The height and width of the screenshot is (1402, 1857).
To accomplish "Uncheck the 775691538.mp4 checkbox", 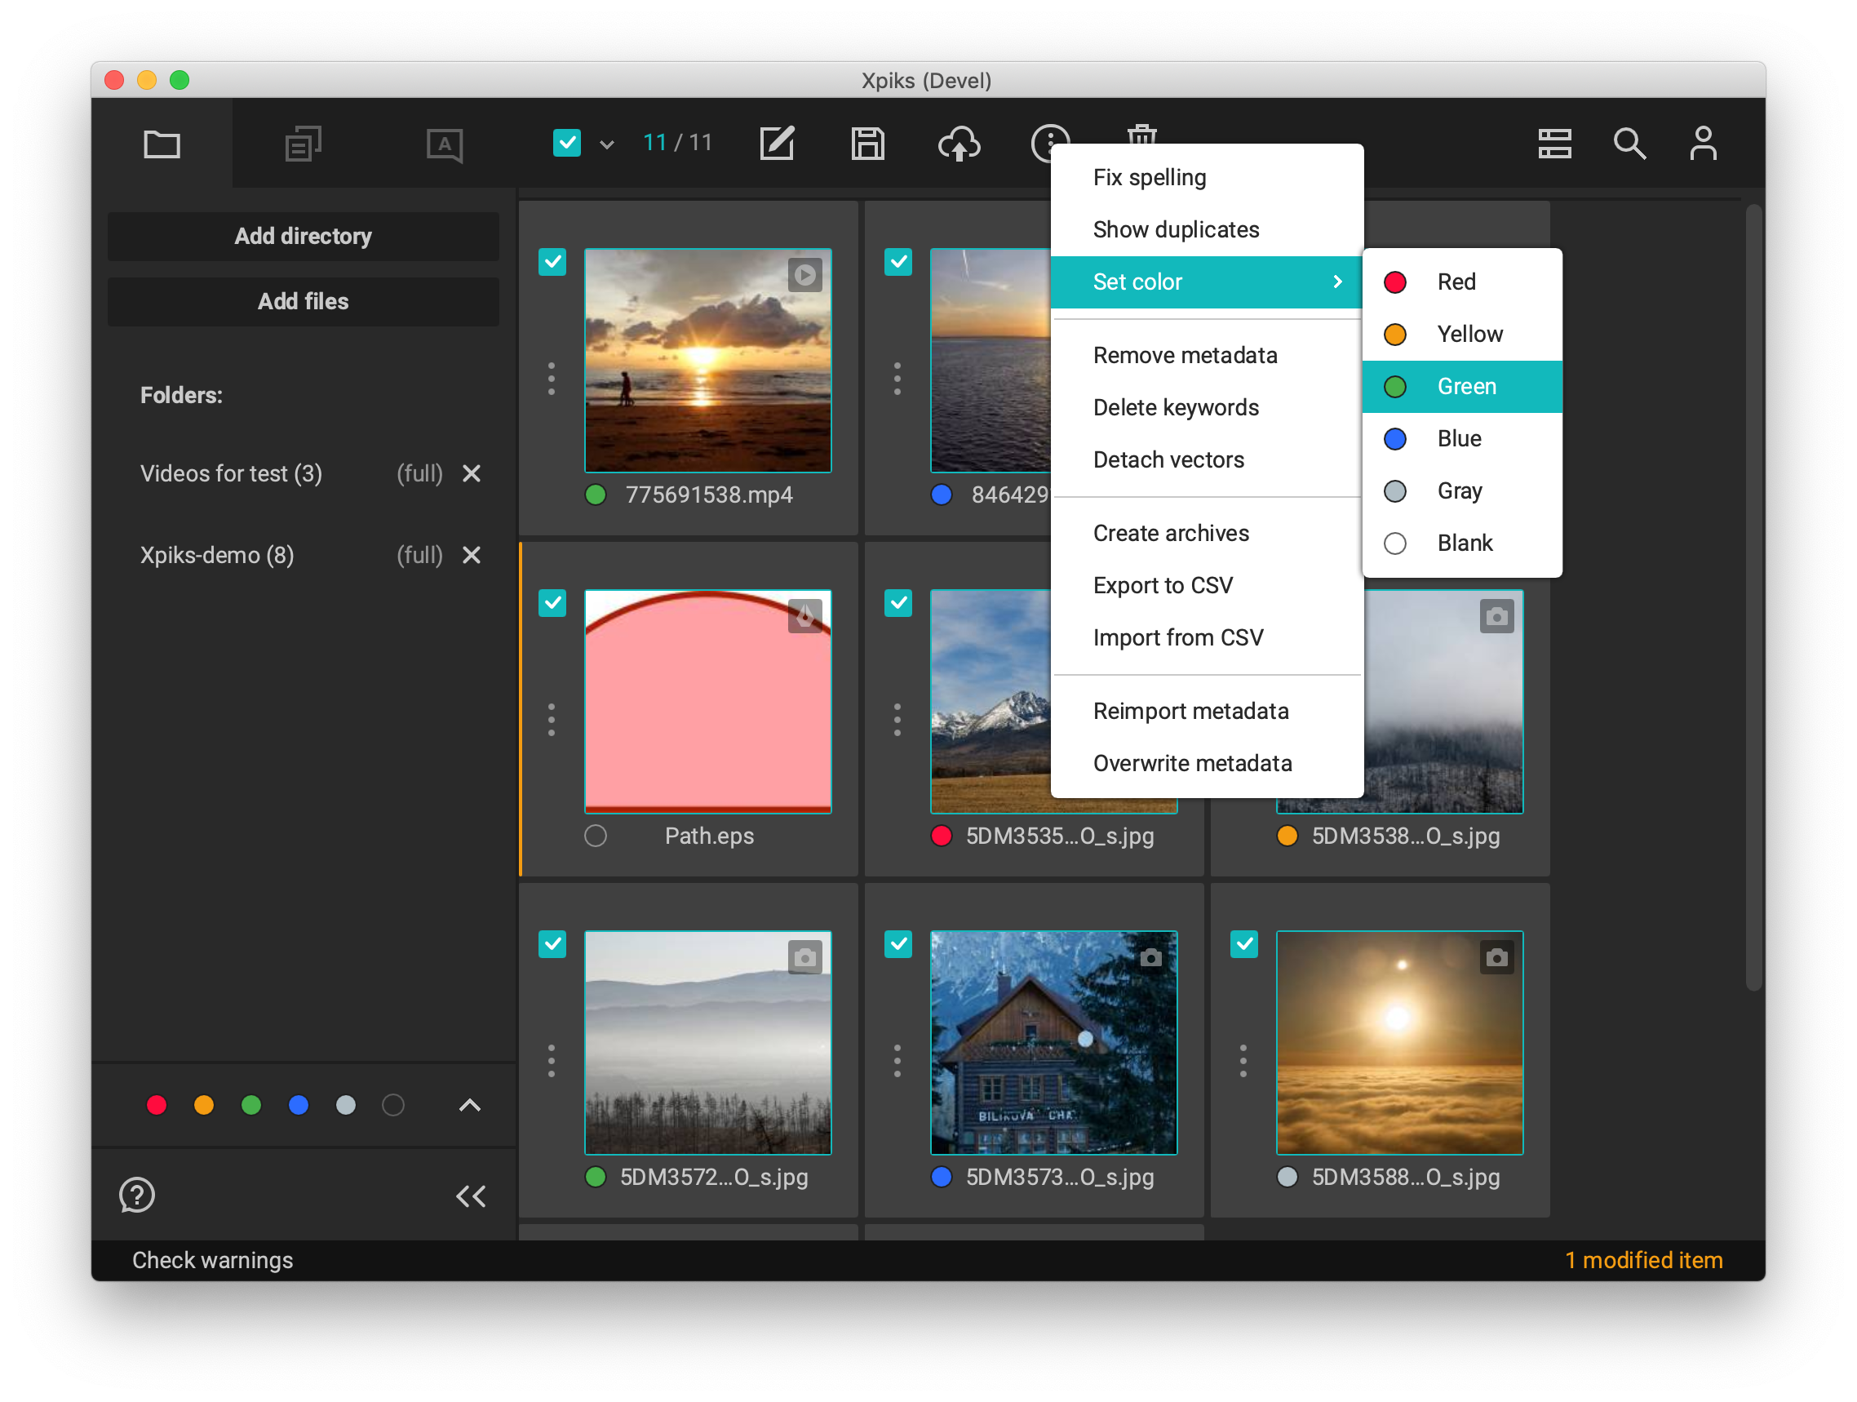I will click(552, 262).
